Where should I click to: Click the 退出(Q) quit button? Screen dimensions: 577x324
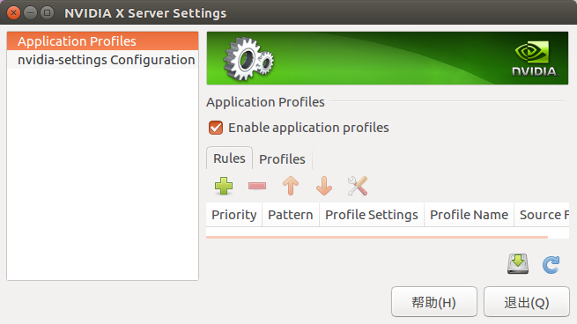point(527,302)
